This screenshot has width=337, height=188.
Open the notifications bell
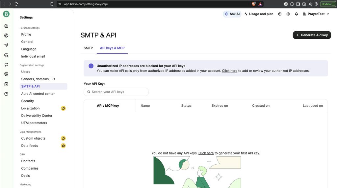click(x=297, y=14)
